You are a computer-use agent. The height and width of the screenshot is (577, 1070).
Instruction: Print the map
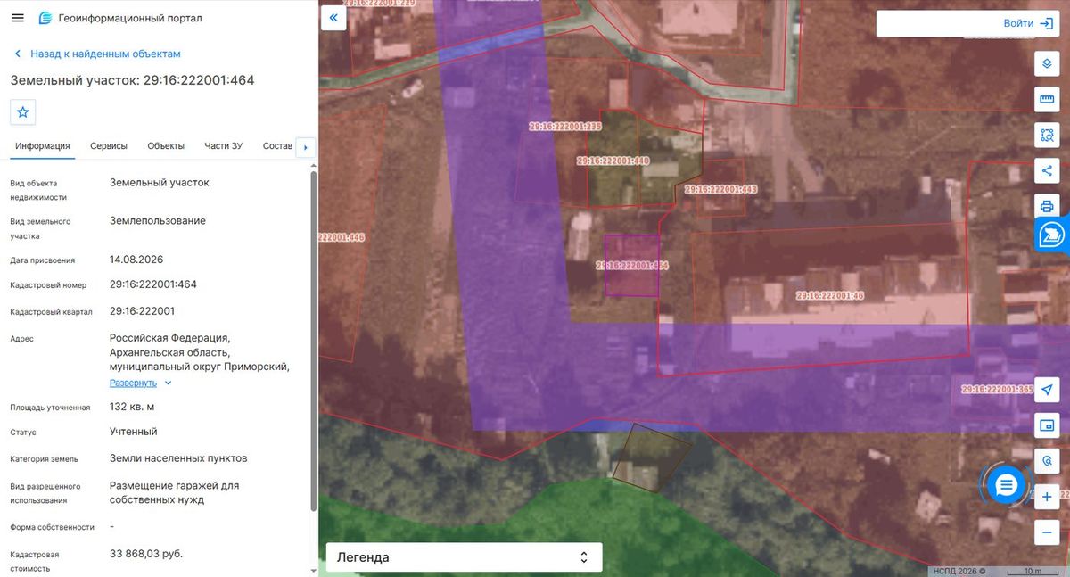click(1047, 206)
